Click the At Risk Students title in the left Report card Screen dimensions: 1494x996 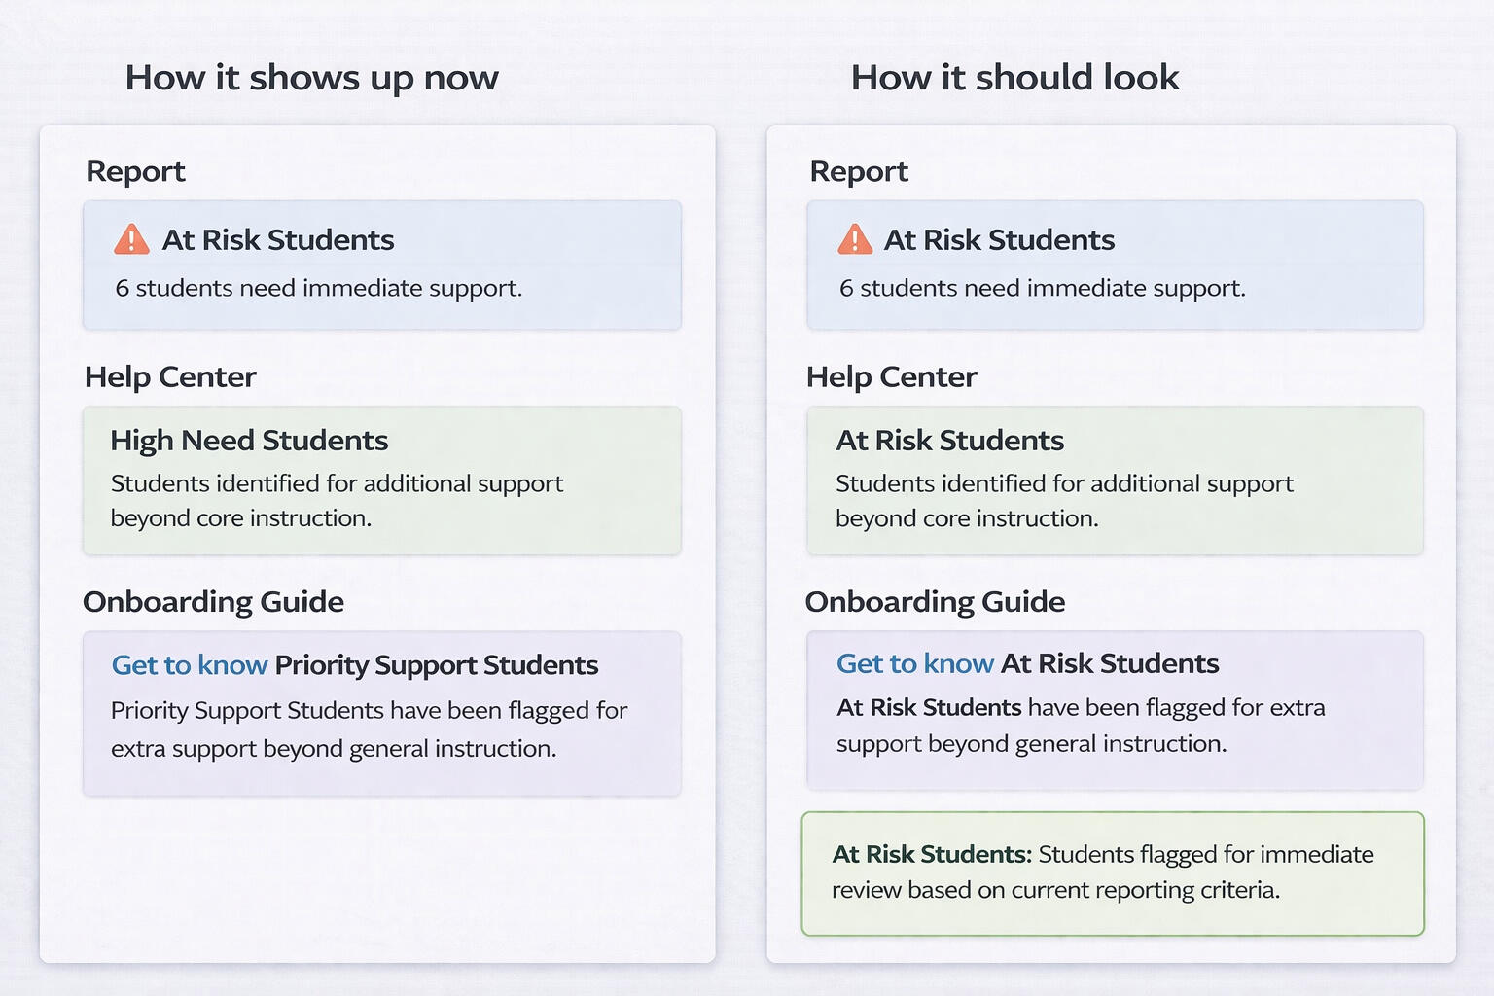tap(278, 240)
